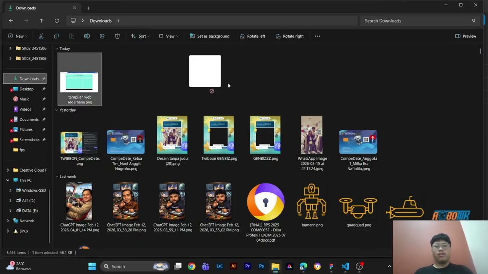This screenshot has width=488, height=274.
Task: Collapse the Yesterday group
Action: coord(56,110)
